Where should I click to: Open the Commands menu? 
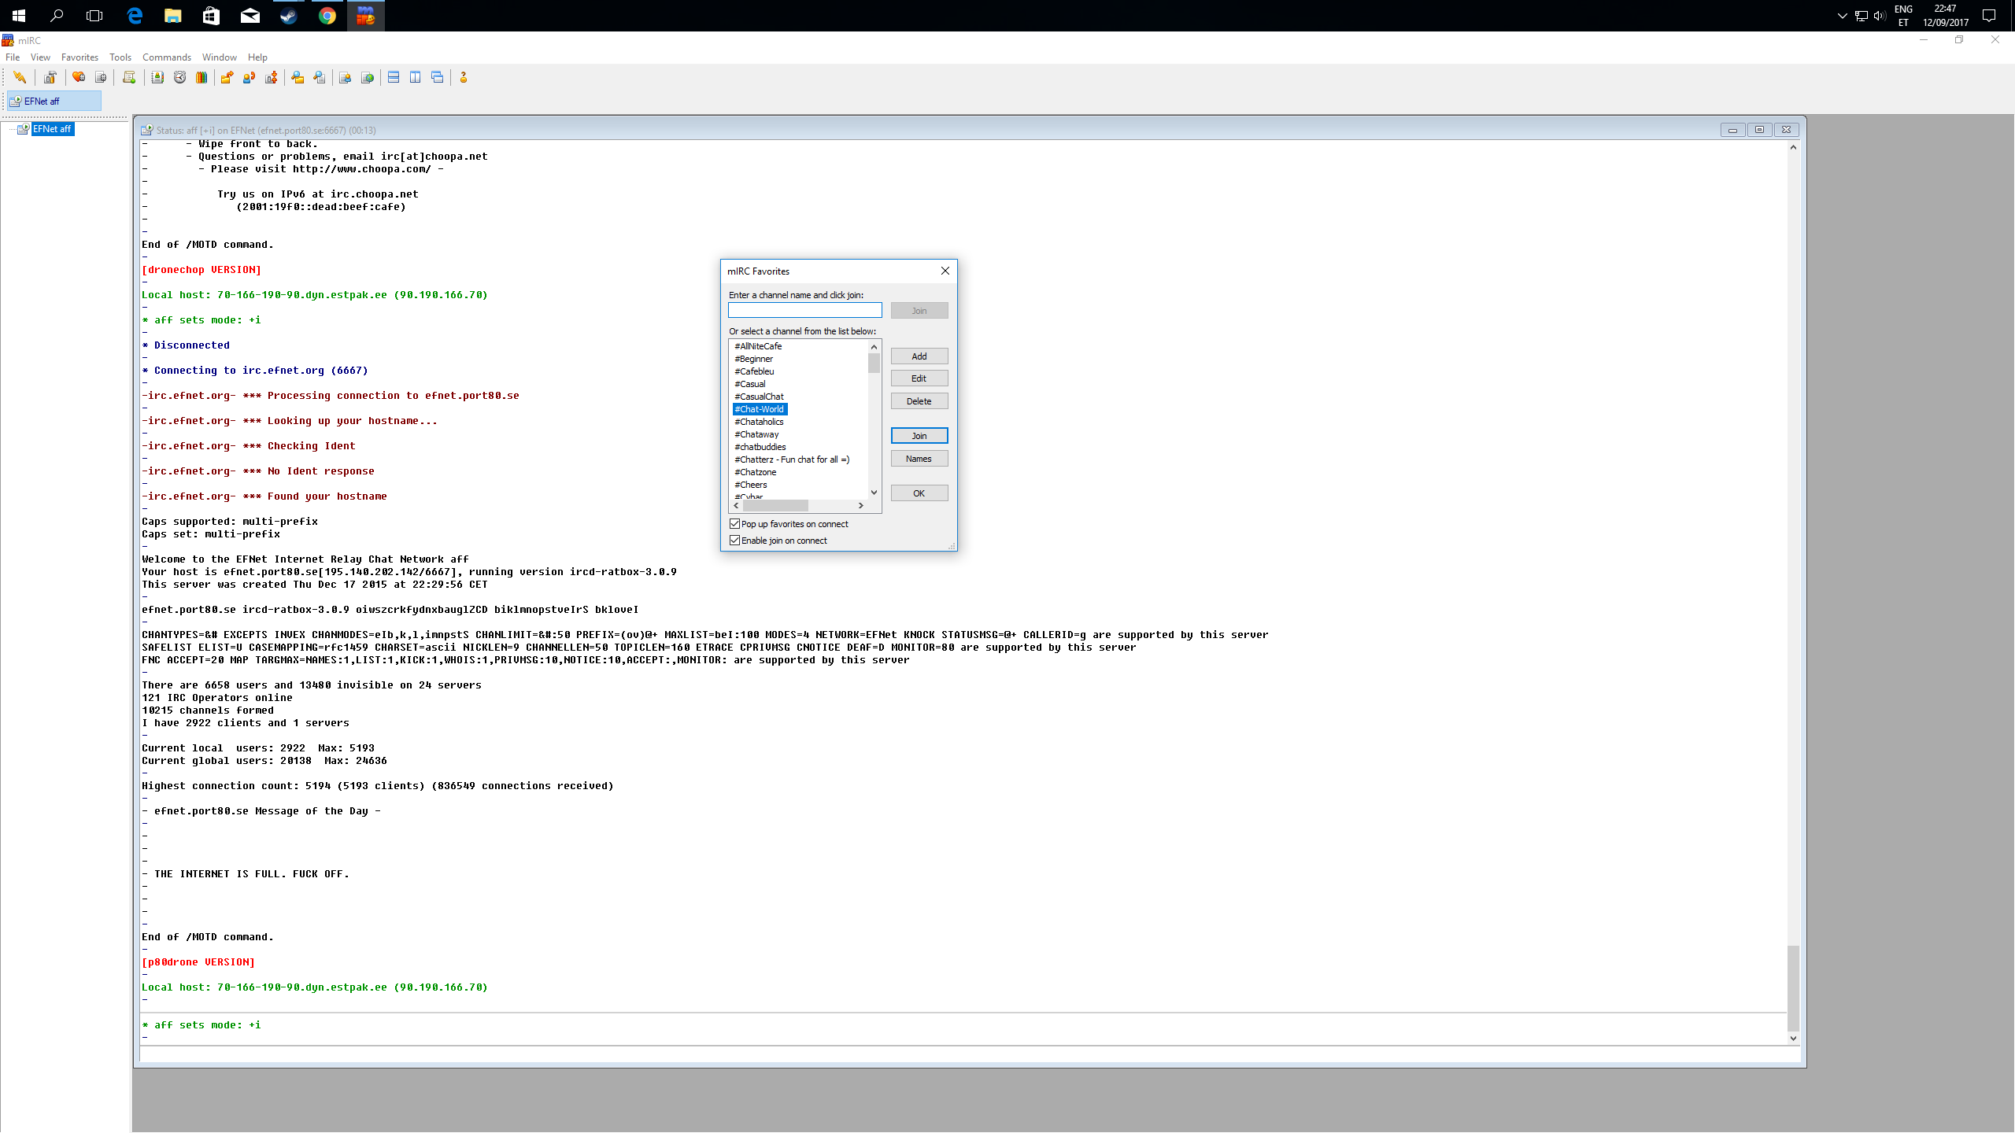(167, 57)
